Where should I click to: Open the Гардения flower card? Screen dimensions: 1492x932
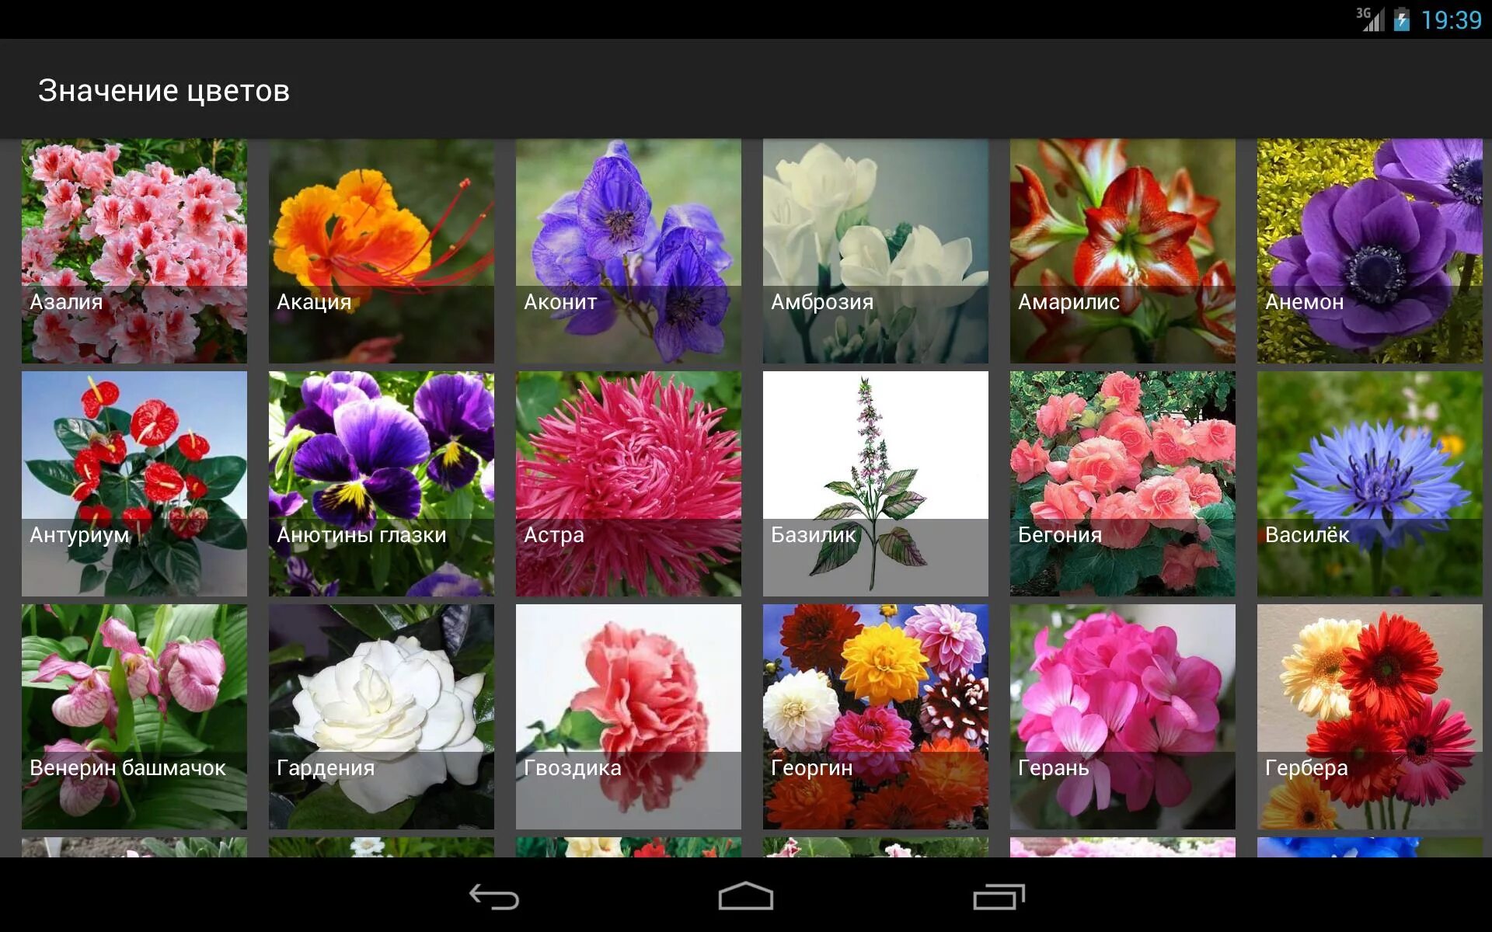(x=382, y=717)
